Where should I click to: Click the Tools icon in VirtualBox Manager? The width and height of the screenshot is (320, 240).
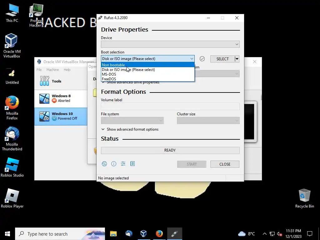[44, 81]
